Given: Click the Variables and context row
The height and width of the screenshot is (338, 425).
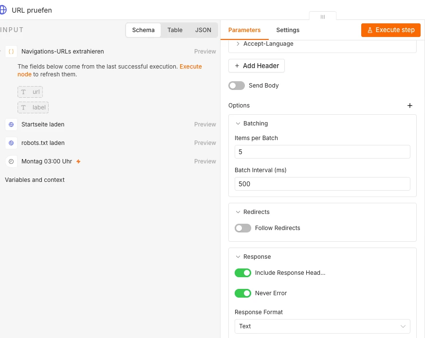Looking at the screenshot, I should [x=35, y=180].
